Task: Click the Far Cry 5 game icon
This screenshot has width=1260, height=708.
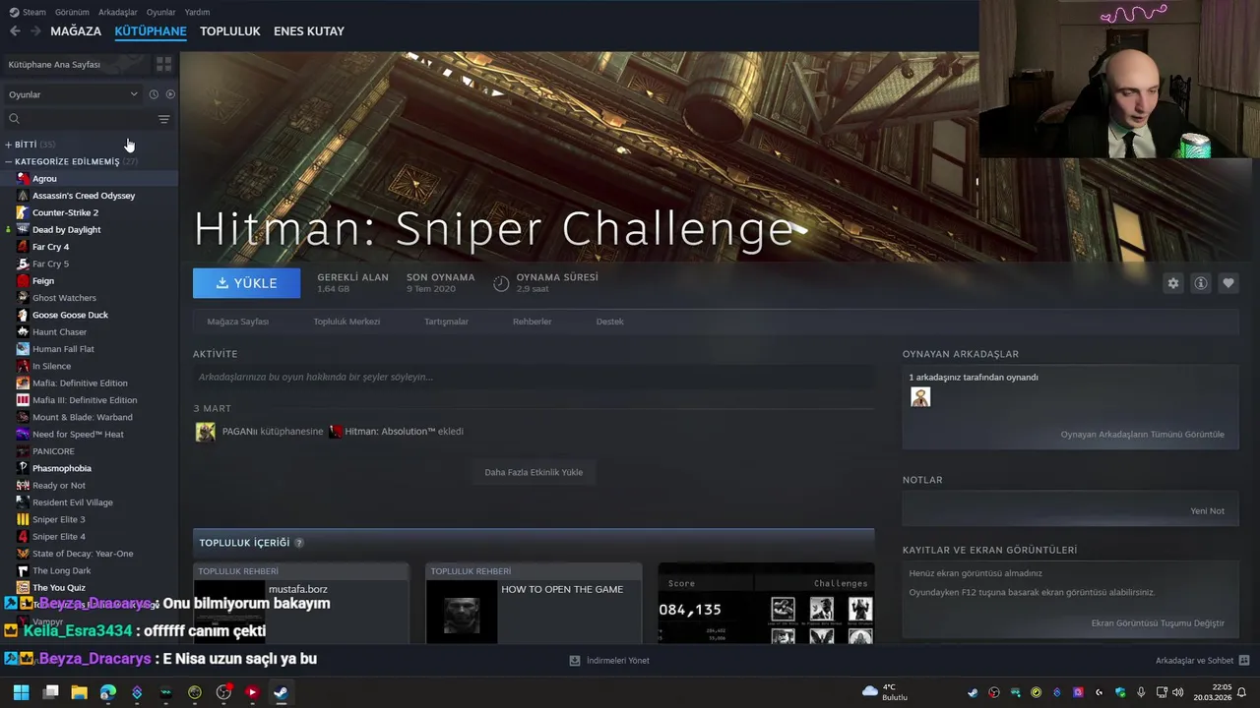Action: [23, 264]
